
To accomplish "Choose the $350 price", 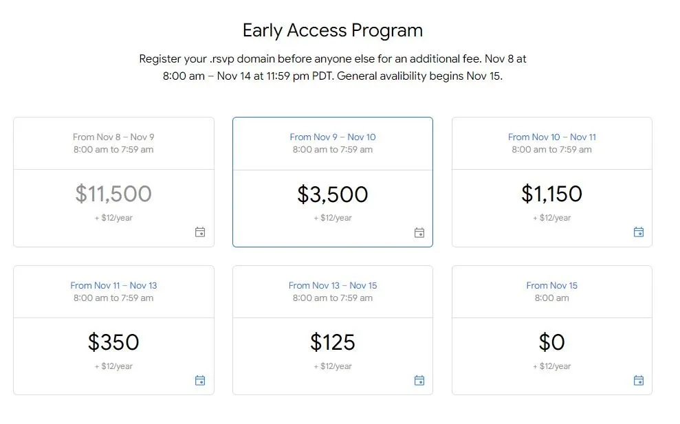I will pyautogui.click(x=113, y=342).
